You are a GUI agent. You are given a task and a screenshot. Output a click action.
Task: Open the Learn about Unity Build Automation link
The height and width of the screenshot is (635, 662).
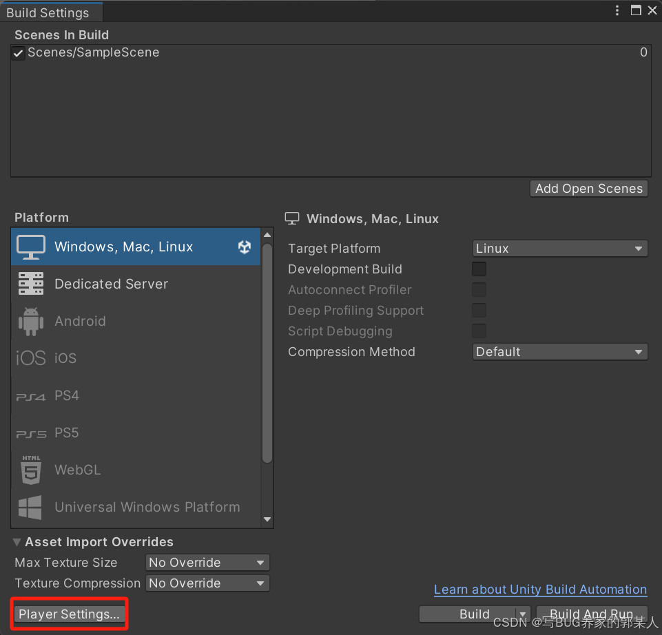click(x=540, y=590)
